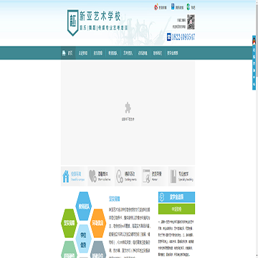This screenshot has height=258, width=258.
Task: Click the 新亚艺术学校 shield logo
Action: click(x=72, y=23)
